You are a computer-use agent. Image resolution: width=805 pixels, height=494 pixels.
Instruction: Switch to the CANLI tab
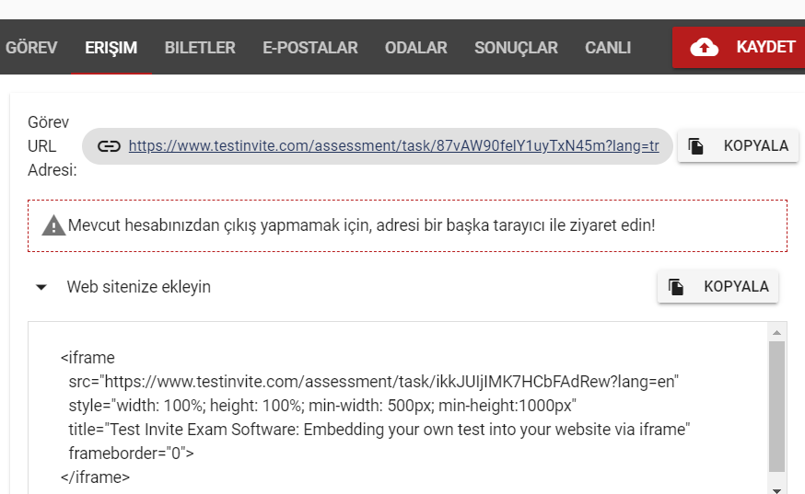click(x=608, y=47)
